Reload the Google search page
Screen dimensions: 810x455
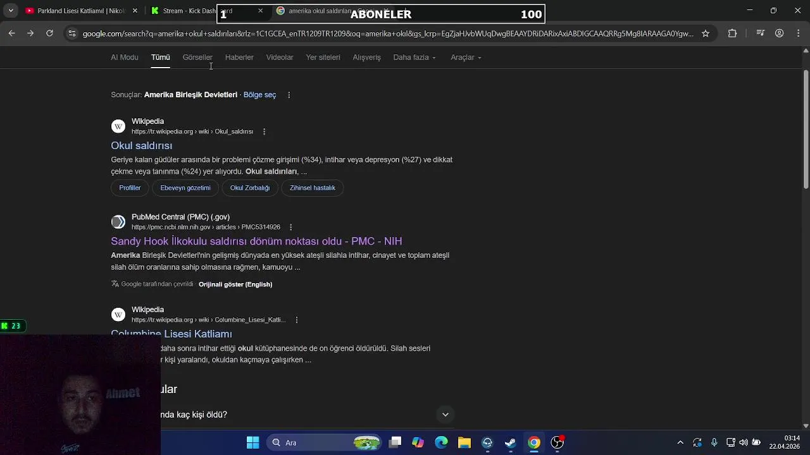pos(49,33)
